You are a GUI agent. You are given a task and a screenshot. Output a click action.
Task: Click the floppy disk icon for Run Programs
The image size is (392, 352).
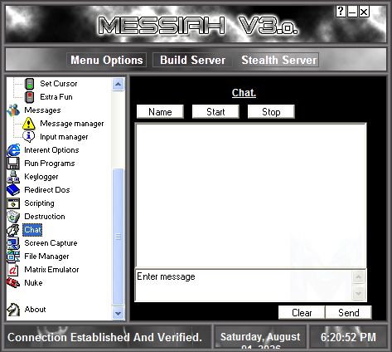click(13, 164)
